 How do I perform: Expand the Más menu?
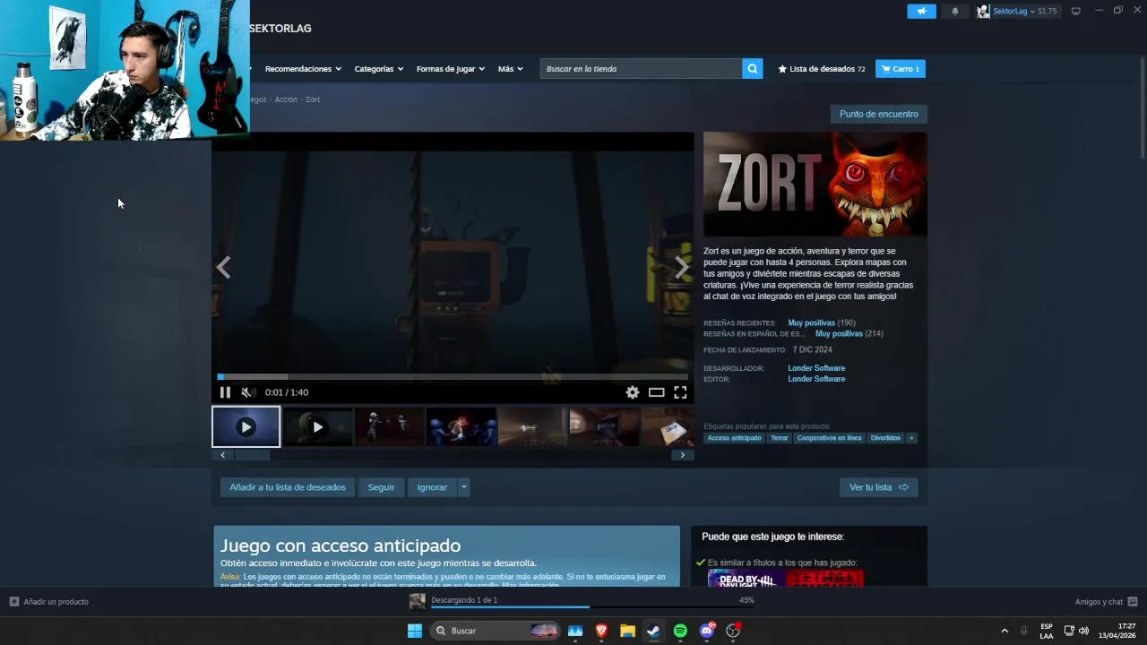coord(511,69)
